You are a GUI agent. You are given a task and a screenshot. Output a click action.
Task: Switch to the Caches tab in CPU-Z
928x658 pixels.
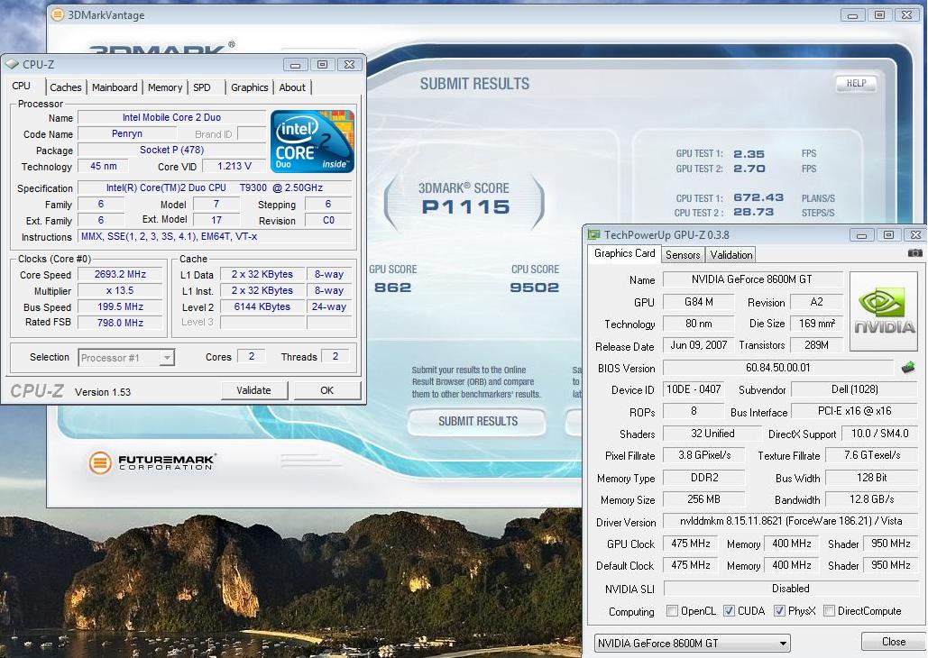point(66,87)
